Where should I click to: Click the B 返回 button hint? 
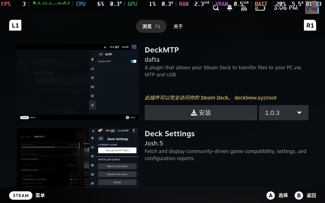(x=305, y=195)
